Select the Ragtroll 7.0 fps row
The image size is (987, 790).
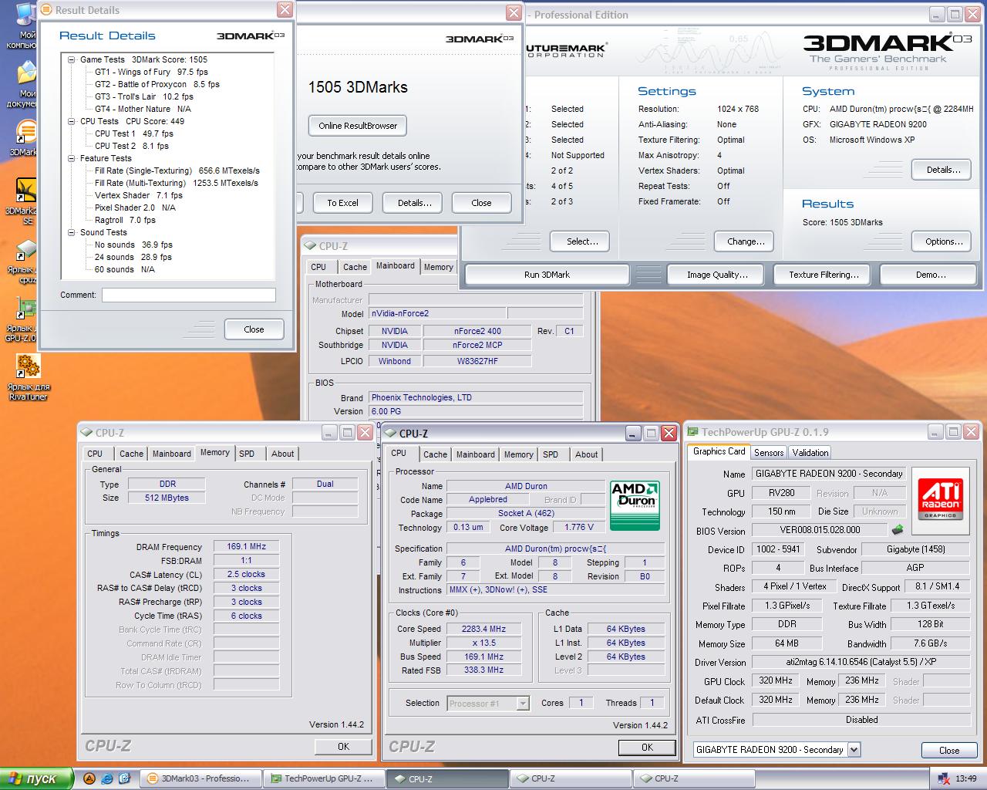(125, 220)
